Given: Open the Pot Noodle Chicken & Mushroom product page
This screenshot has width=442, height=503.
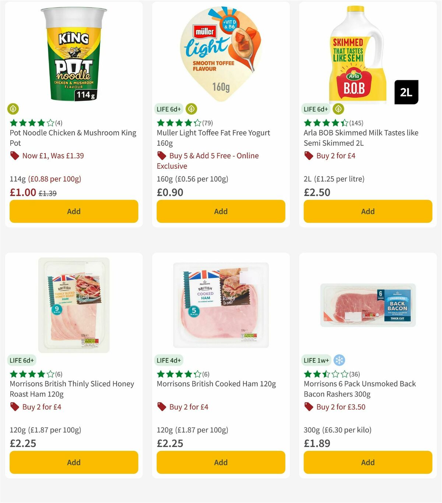Looking at the screenshot, I should point(73,138).
